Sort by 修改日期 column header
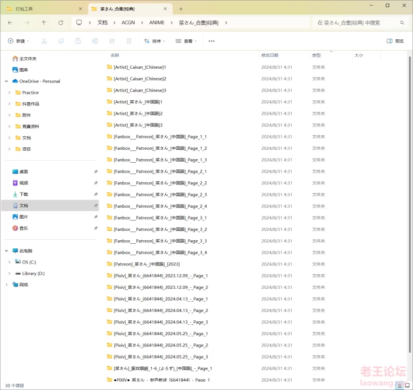The width and height of the screenshot is (413, 390). (x=269, y=55)
